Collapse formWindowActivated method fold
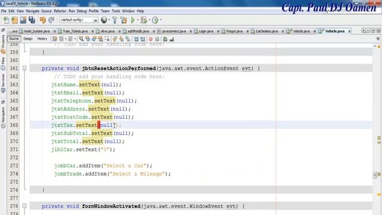 (x=24, y=206)
